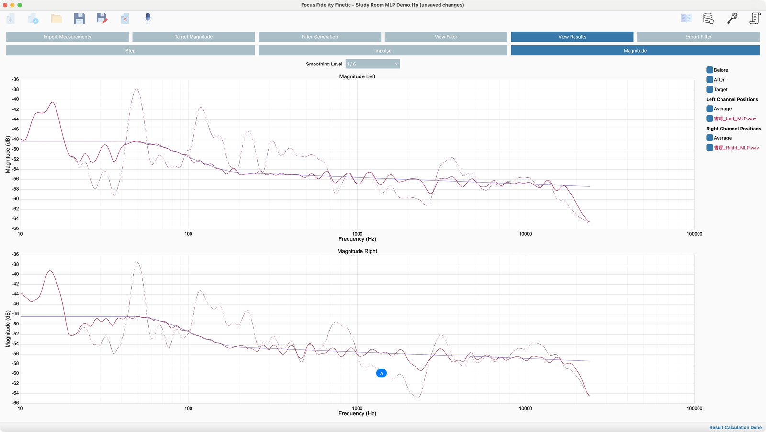The height and width of the screenshot is (432, 766).
Task: Toggle the After curve checkbox
Action: [x=710, y=80]
